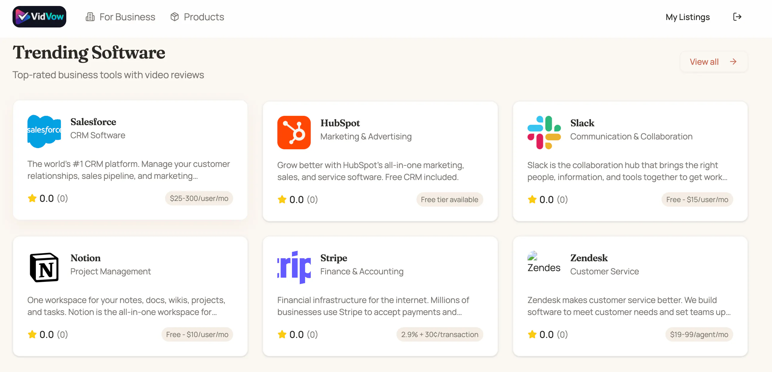Image resolution: width=772 pixels, height=372 pixels.
Task: Open the Slack title link
Action: coord(582,123)
